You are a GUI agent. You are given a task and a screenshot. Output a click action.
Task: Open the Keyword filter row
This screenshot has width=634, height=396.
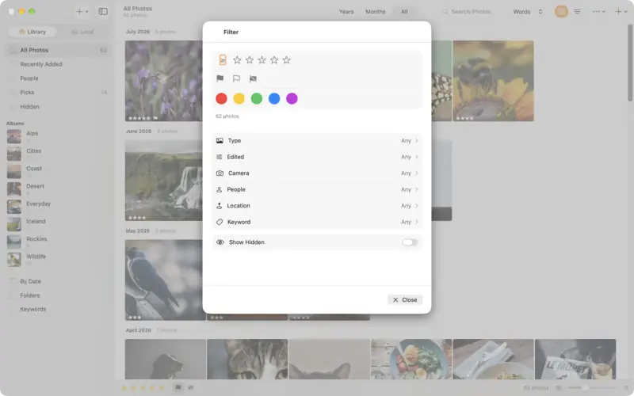317,222
